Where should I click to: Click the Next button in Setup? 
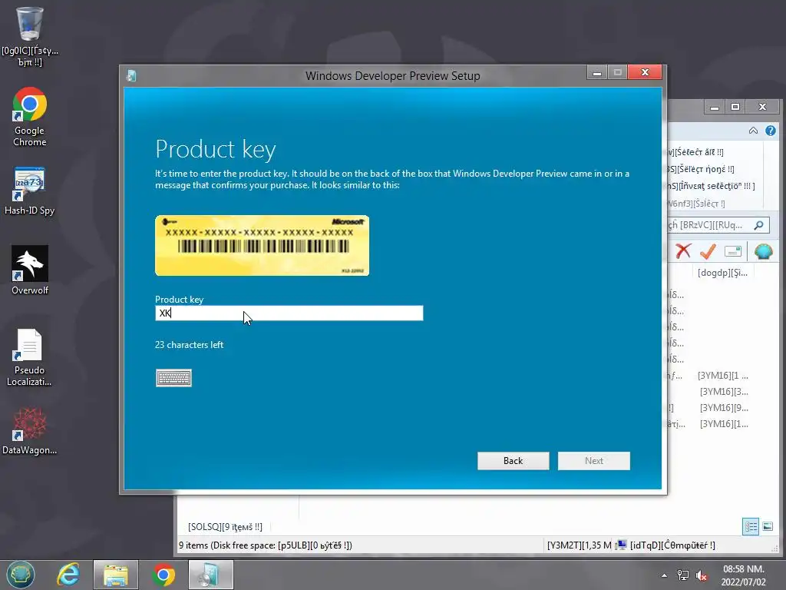(x=593, y=461)
